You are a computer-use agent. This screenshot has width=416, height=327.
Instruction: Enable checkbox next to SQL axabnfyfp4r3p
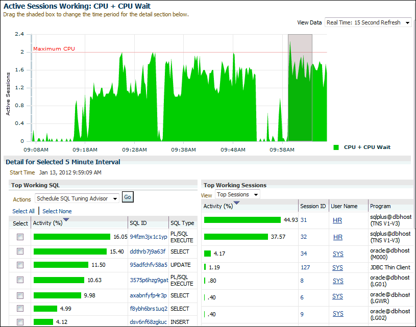click(20, 295)
